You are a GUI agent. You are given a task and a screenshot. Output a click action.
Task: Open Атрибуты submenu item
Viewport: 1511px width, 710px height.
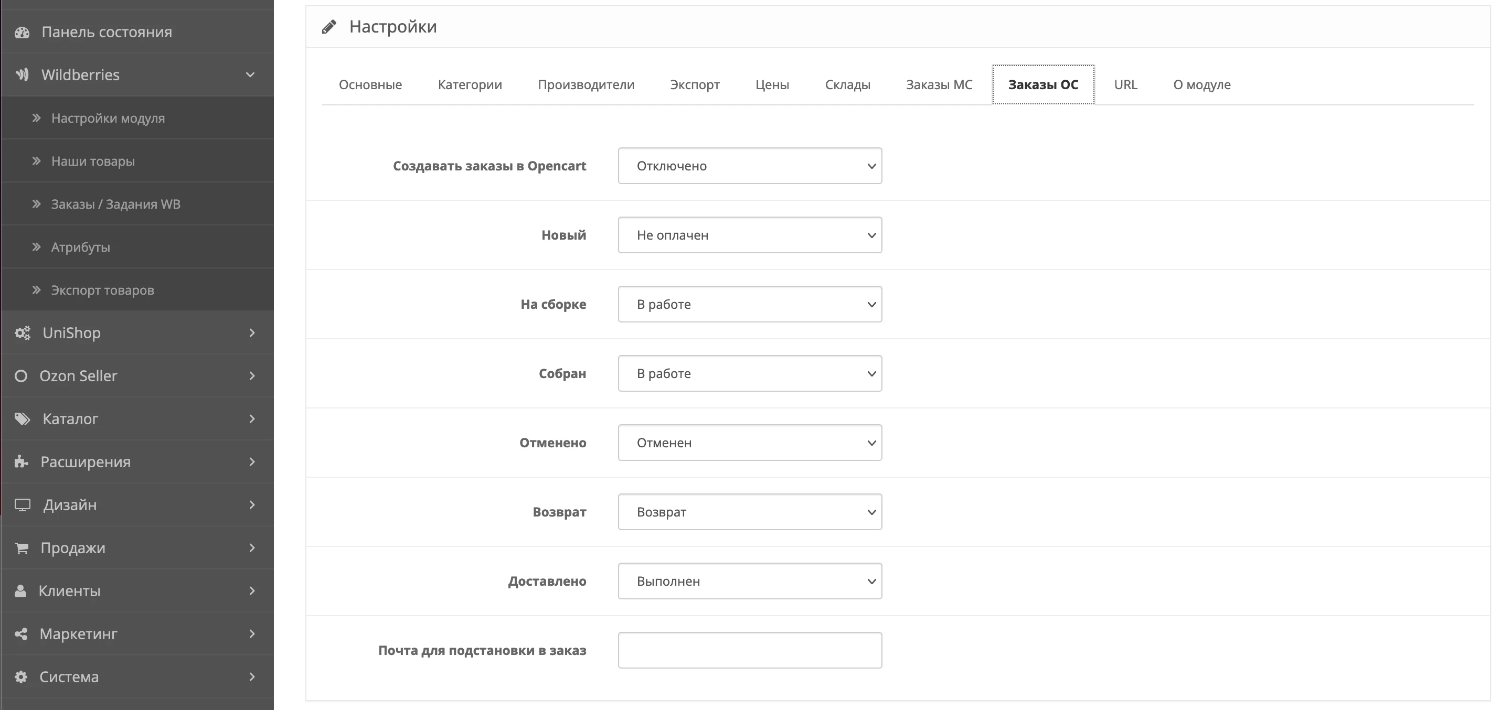coord(138,247)
